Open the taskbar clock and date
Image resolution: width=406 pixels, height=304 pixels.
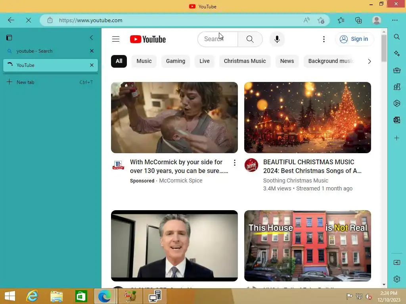389,296
